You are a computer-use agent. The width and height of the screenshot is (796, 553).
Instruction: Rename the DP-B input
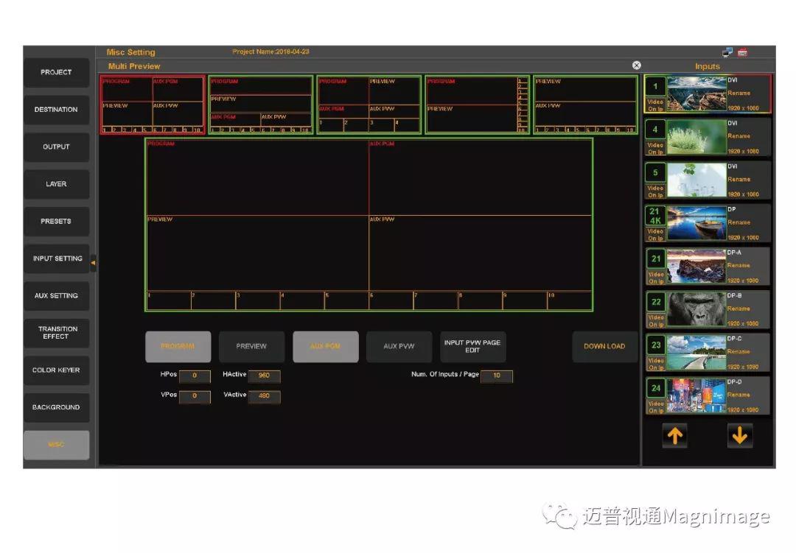739,309
